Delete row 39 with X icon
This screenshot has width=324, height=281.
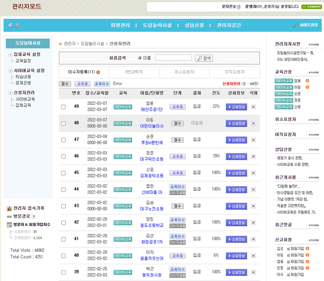[253, 272]
